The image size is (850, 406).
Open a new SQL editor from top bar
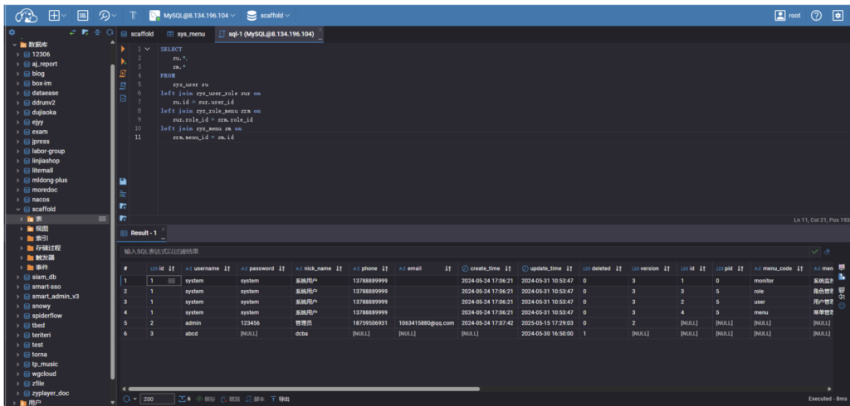pos(82,16)
